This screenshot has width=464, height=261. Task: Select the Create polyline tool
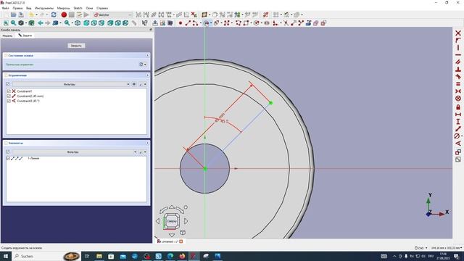pyautogui.click(x=239, y=22)
